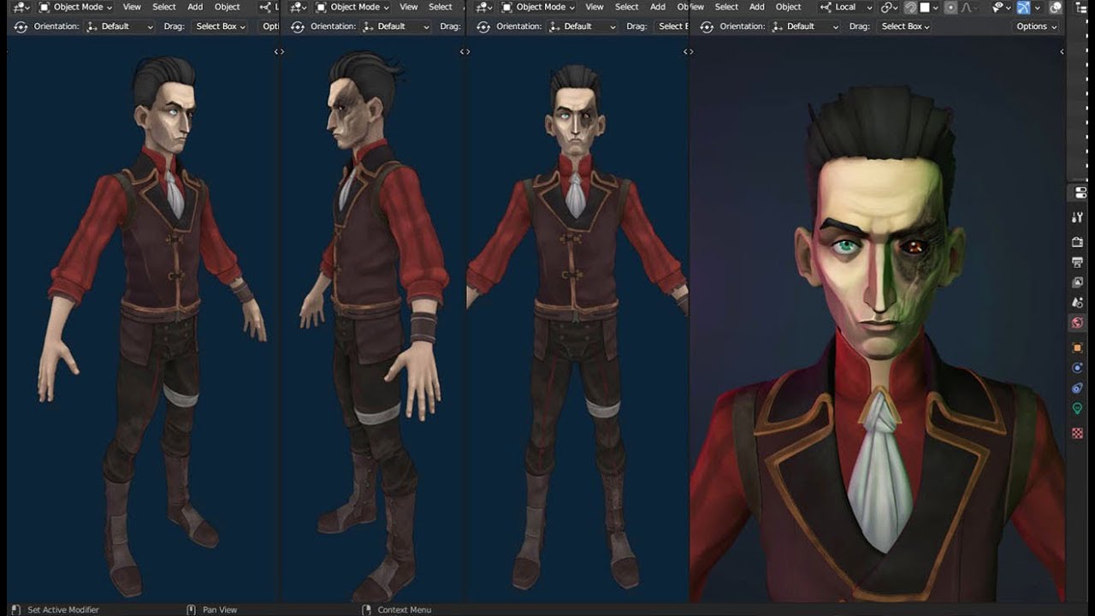
Task: Open Select menu in first viewport
Action: 164,7
